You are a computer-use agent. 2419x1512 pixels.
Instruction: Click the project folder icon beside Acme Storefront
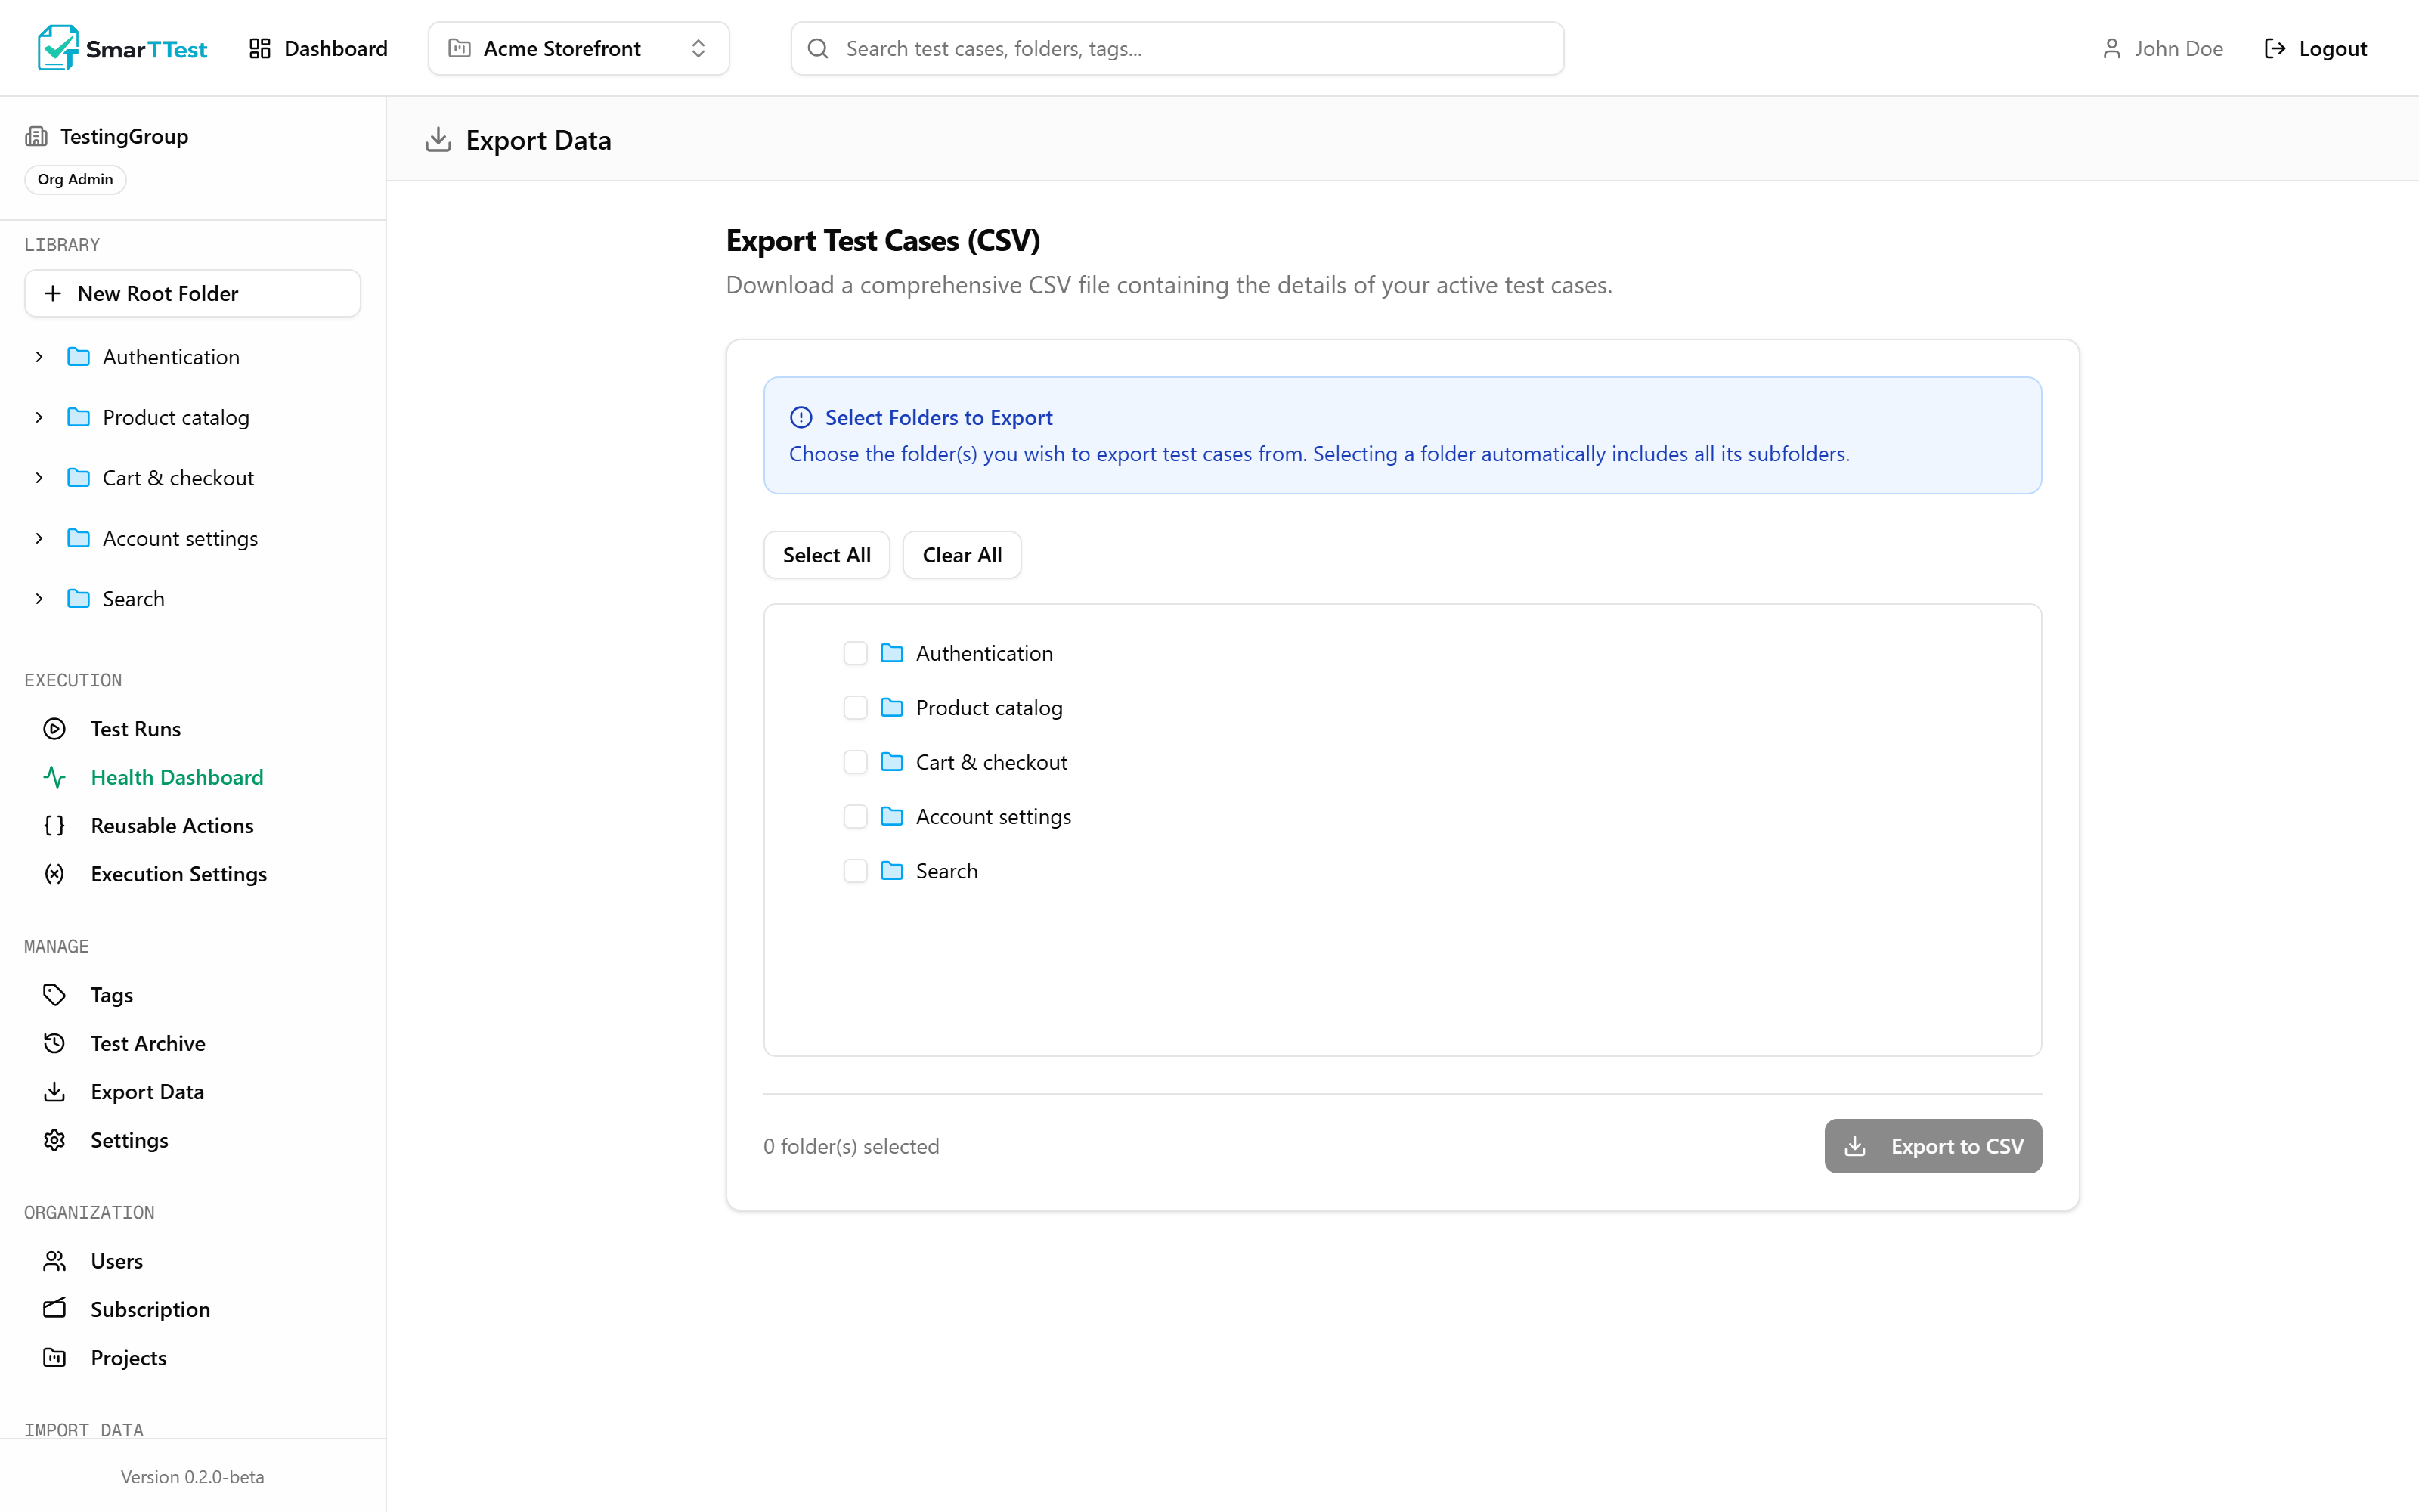[460, 48]
